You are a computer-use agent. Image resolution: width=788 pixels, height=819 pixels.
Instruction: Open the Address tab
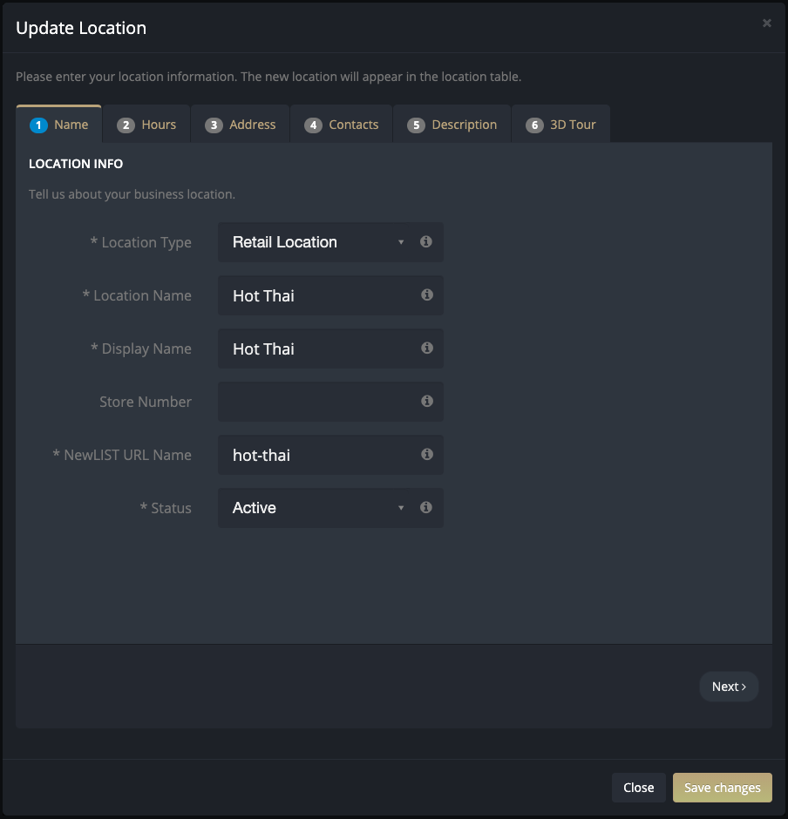(x=241, y=125)
